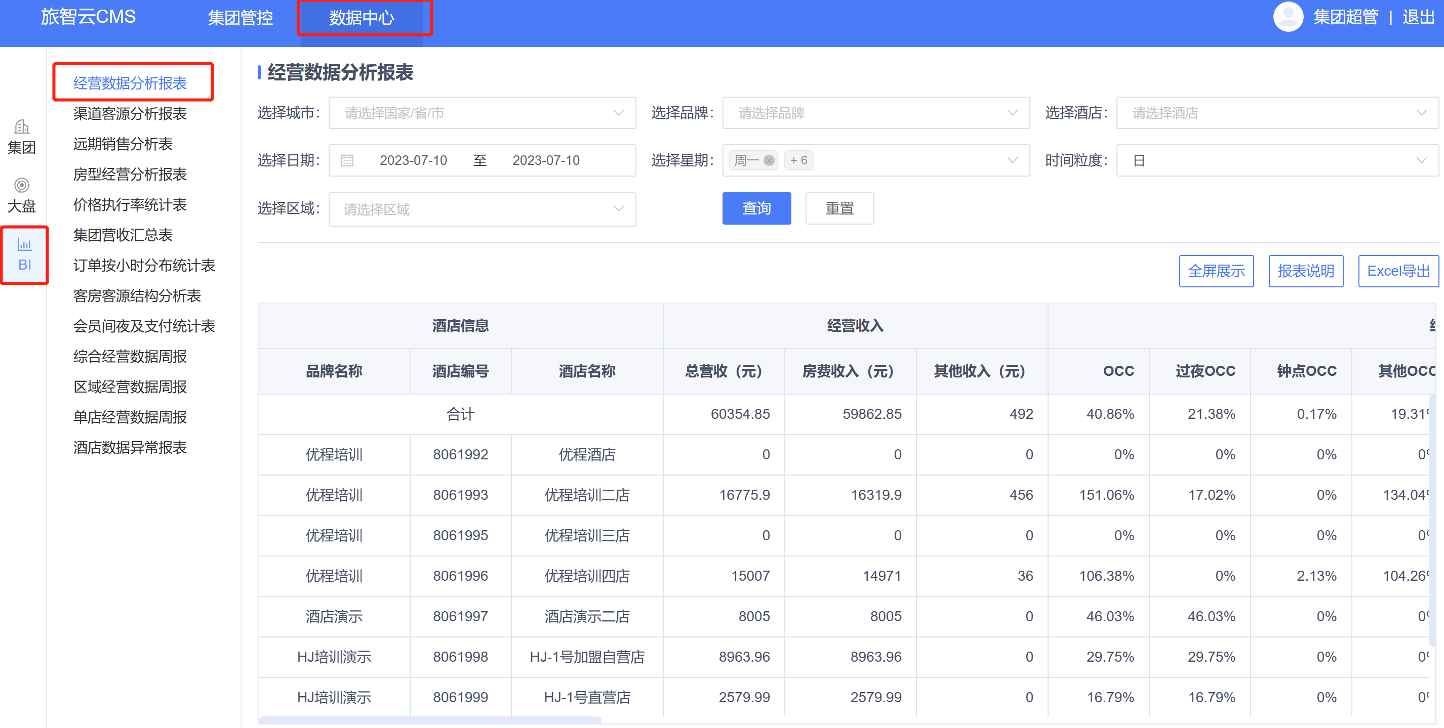This screenshot has width=1444, height=728.
Task: Click the +6 weekday tag
Action: (x=799, y=161)
